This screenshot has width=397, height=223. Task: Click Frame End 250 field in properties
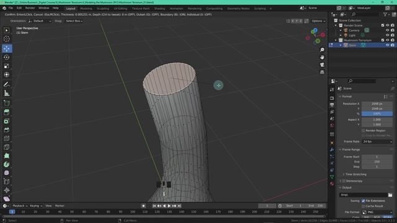[377, 162]
